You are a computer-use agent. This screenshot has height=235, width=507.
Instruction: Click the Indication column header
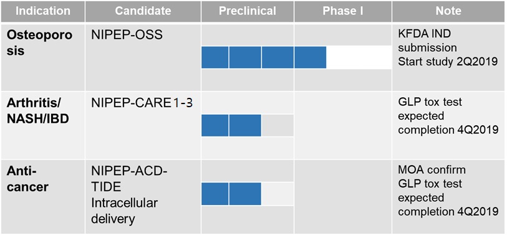pos(42,11)
